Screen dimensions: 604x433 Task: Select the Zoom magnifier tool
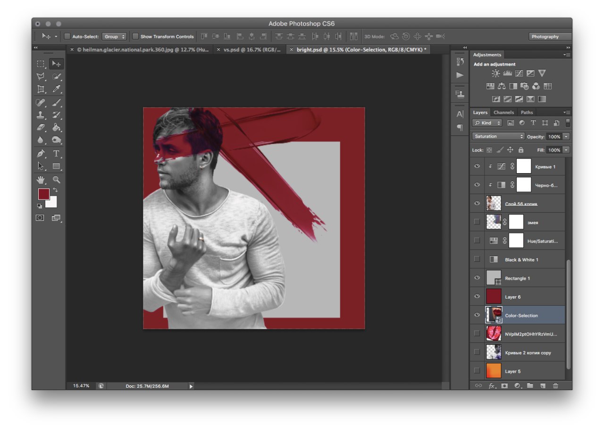tap(56, 180)
